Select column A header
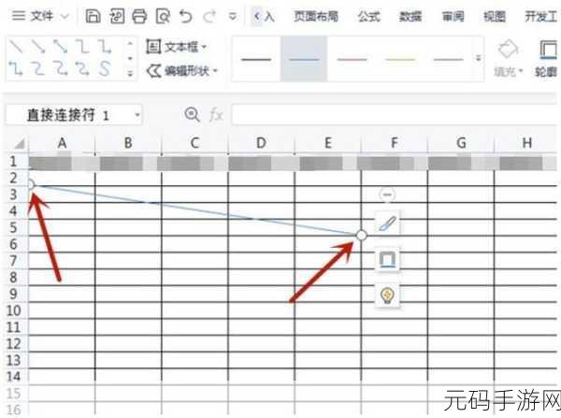Viewport: 561px width, 418px height. tap(62, 143)
